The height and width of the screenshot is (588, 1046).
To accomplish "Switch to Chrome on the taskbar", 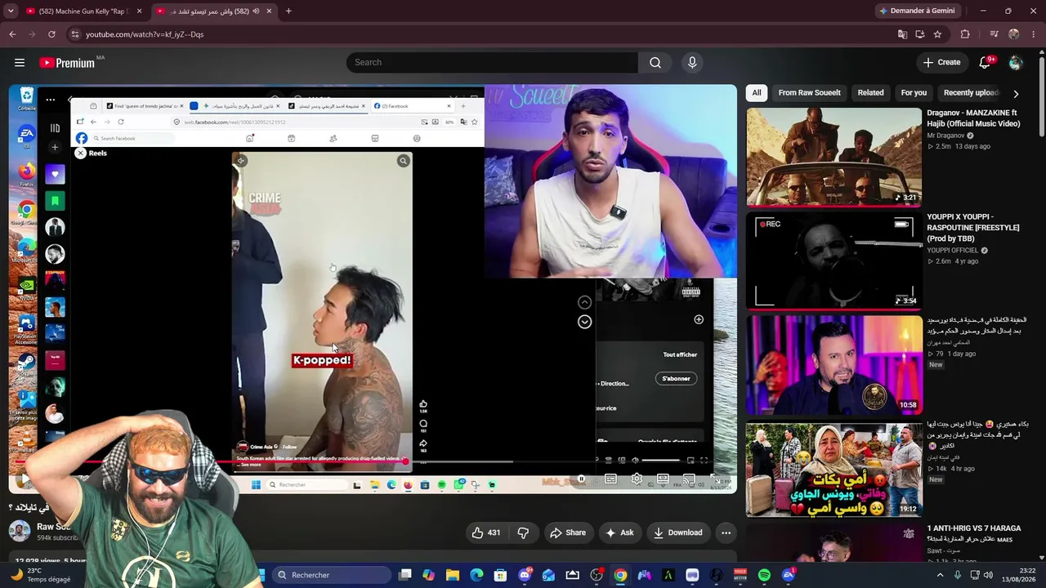I will [620, 575].
